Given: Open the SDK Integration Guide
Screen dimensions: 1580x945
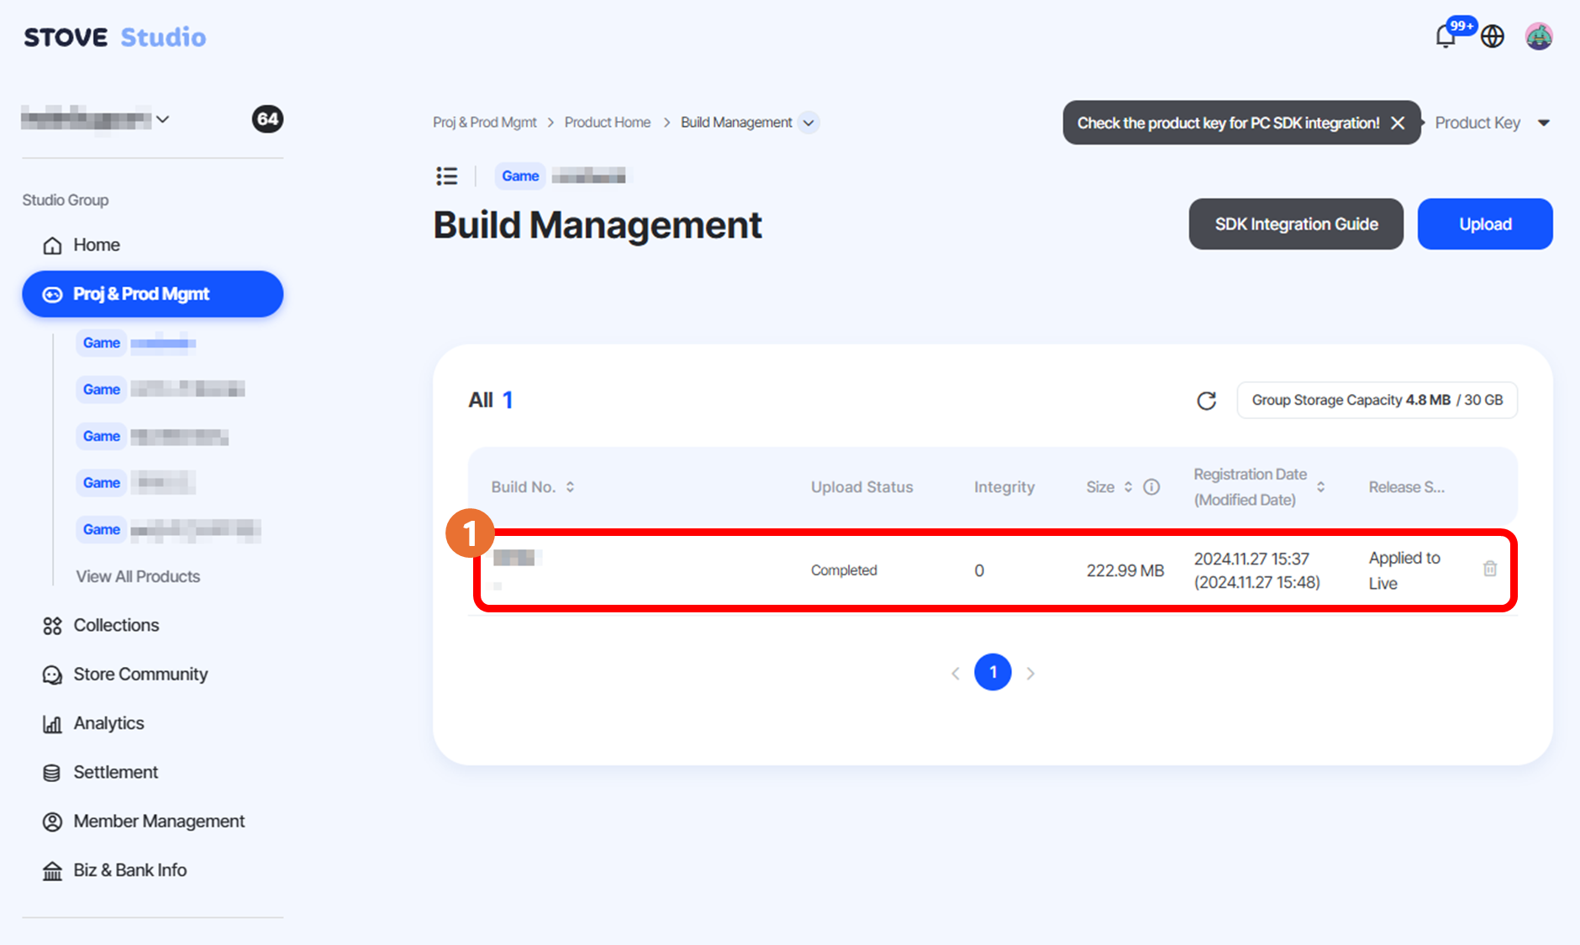Looking at the screenshot, I should [1296, 224].
